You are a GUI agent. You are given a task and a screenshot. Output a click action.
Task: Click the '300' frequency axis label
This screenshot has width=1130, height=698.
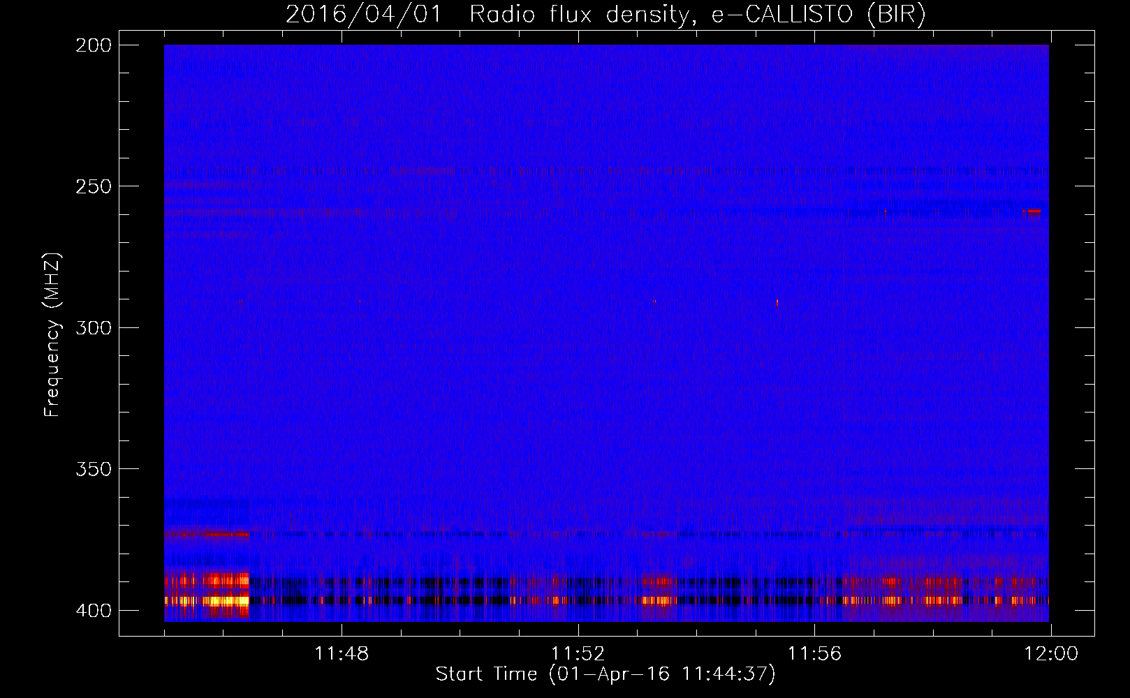(93, 328)
